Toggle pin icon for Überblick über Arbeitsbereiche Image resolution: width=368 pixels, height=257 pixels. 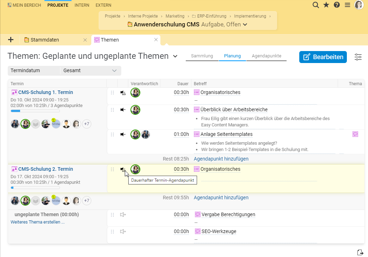click(123, 110)
